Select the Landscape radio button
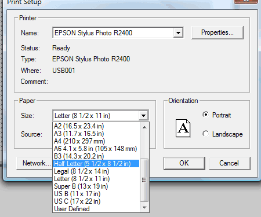The height and width of the screenshot is (217, 261). [x=206, y=134]
